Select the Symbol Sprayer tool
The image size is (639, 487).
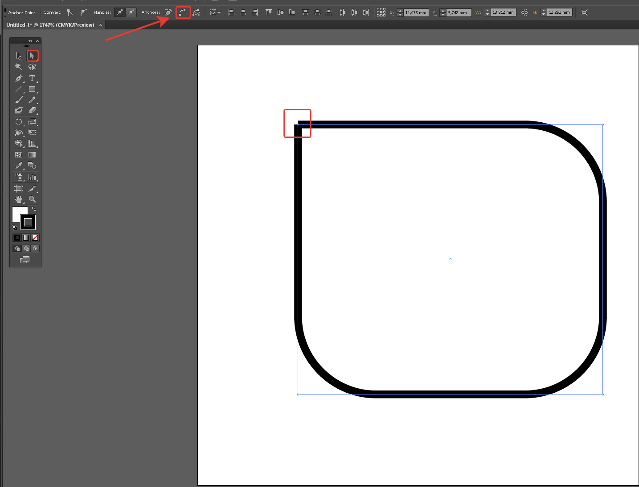19,177
